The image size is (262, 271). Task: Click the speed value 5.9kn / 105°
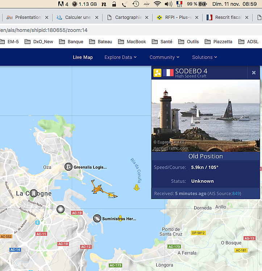click(205, 167)
